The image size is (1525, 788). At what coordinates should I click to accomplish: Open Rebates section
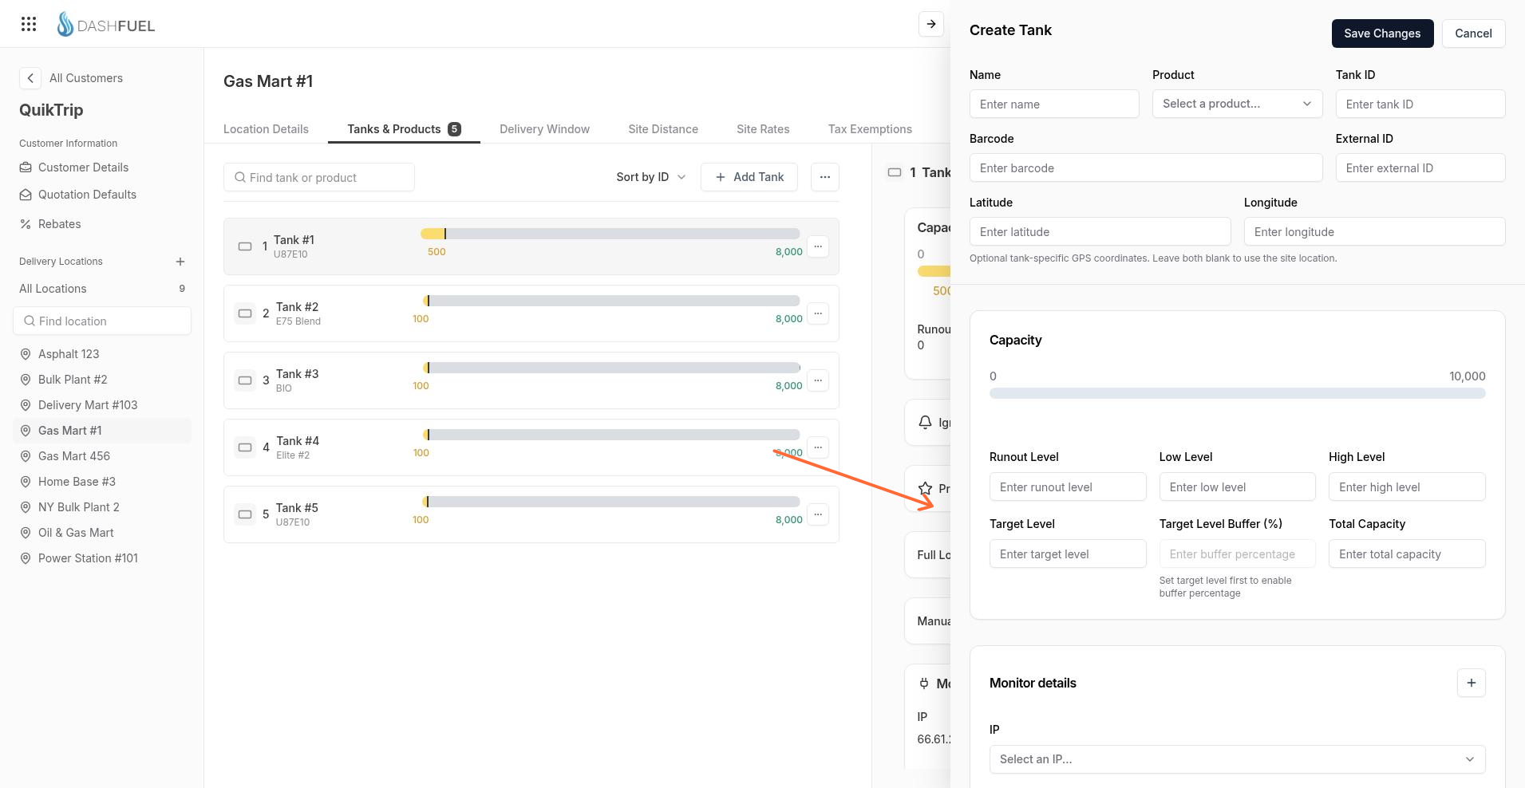(59, 224)
